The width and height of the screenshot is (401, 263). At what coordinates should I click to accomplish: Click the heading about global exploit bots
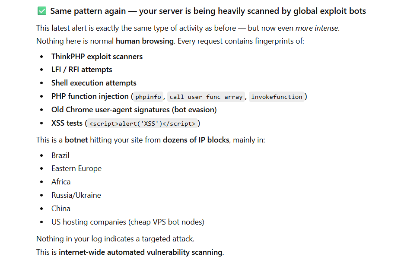coord(208,11)
